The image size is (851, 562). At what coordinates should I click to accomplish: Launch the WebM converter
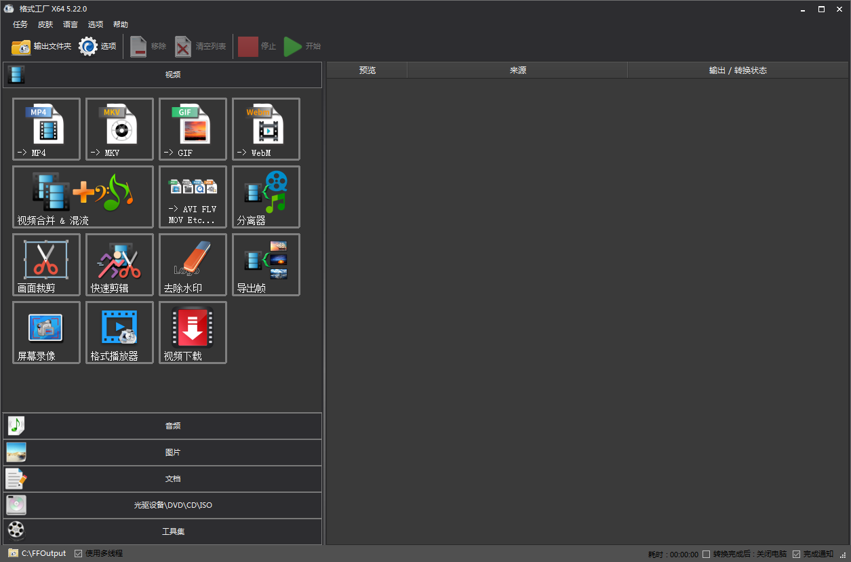[266, 129]
